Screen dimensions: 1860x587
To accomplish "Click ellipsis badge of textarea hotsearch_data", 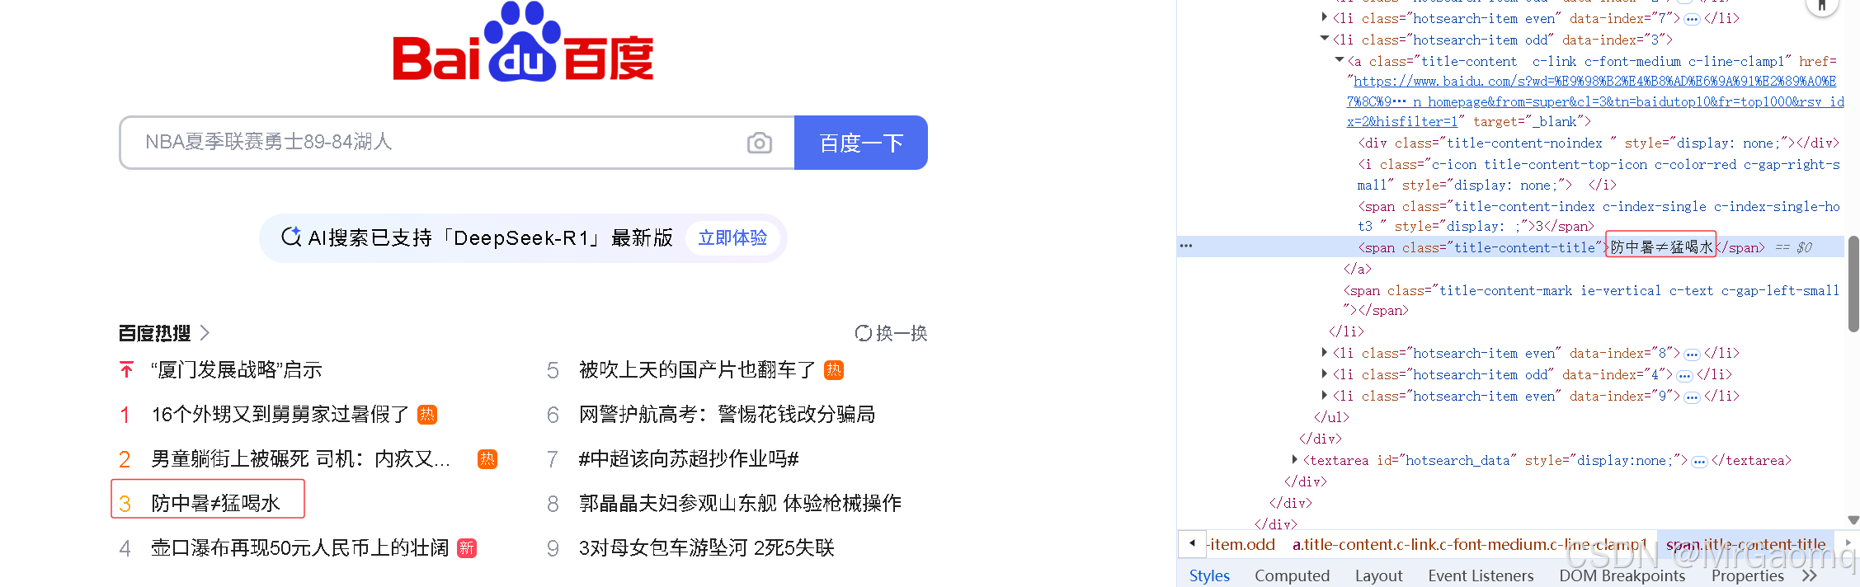I will point(1699,461).
